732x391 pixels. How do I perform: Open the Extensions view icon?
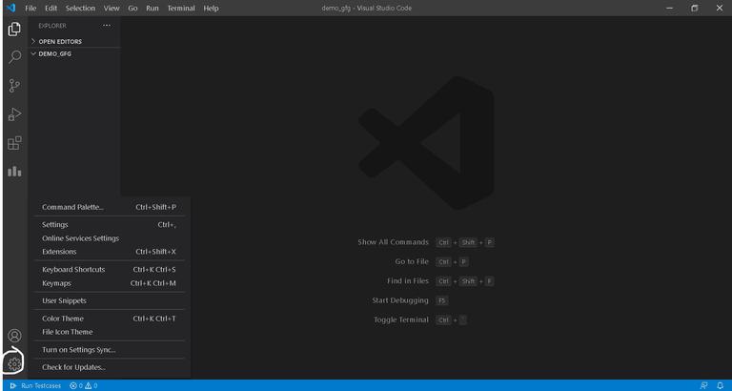tap(14, 143)
